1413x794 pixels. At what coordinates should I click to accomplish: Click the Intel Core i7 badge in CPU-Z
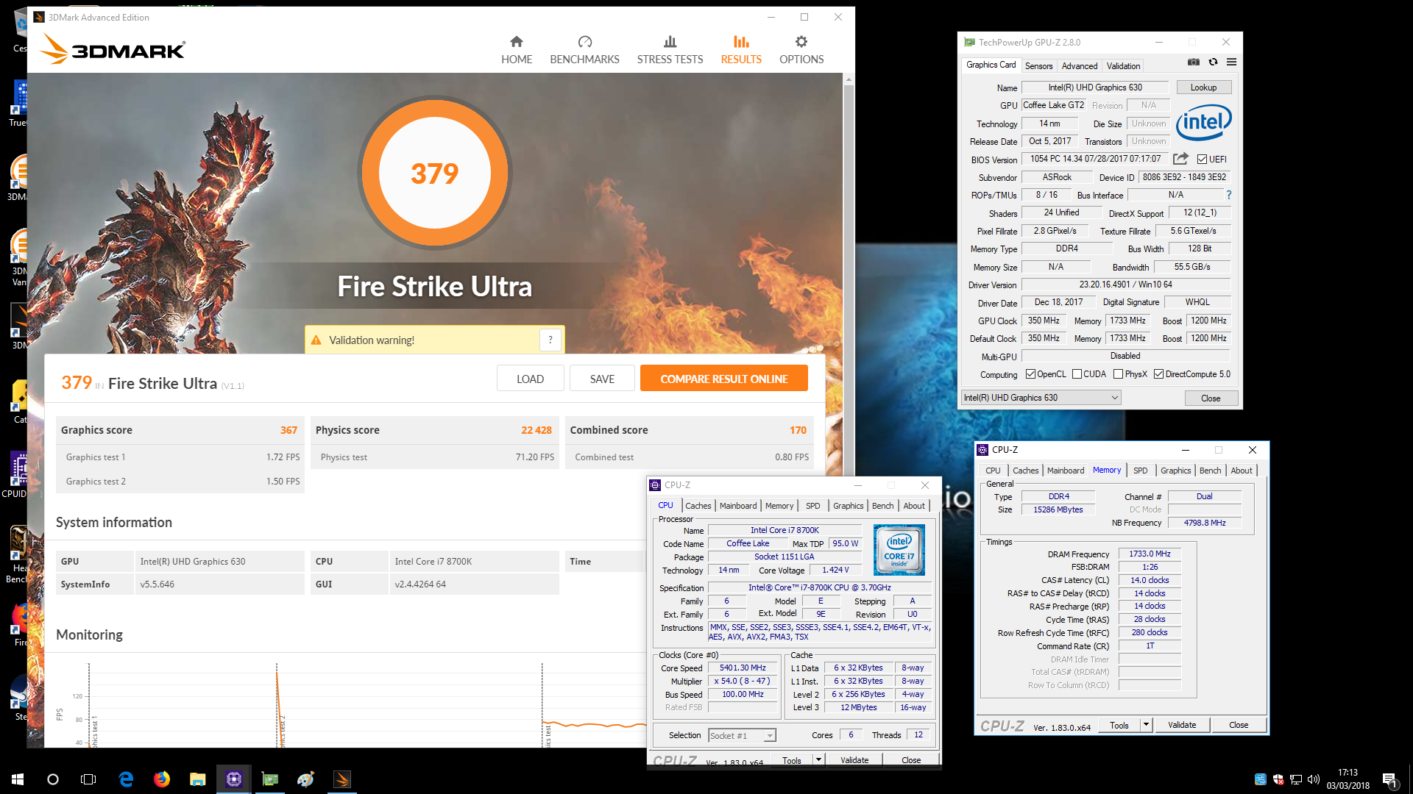coord(899,550)
